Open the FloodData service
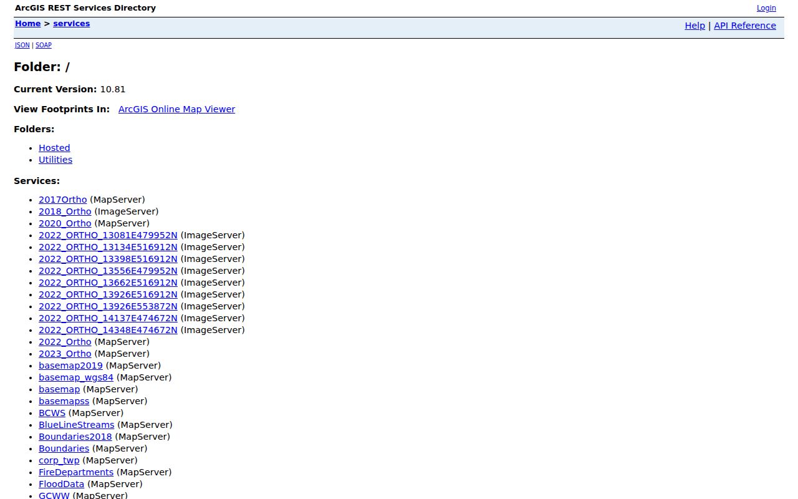 pyautogui.click(x=61, y=484)
